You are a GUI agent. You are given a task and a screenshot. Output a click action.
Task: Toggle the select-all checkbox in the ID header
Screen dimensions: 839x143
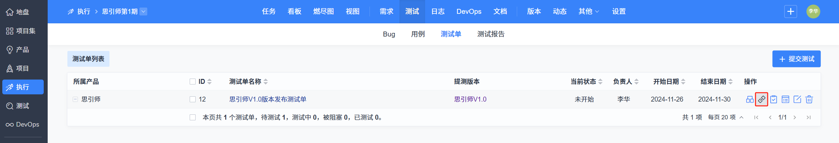tap(193, 82)
